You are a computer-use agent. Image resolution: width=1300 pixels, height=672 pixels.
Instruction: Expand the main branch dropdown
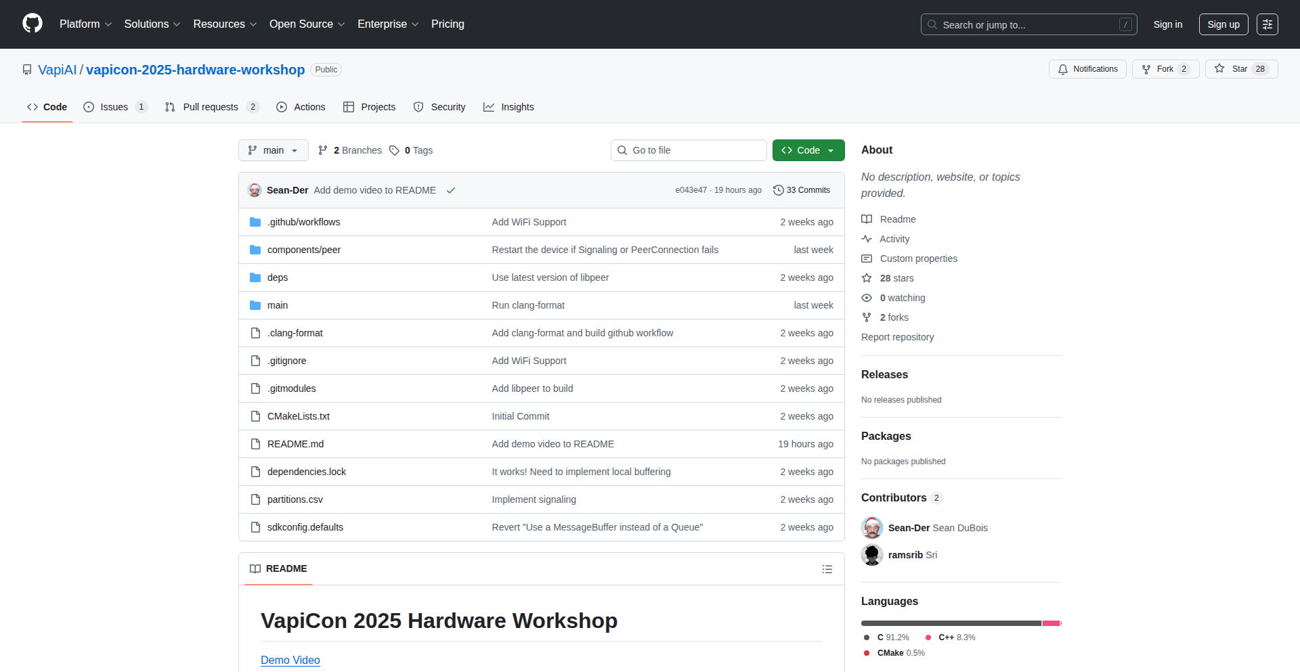(273, 150)
